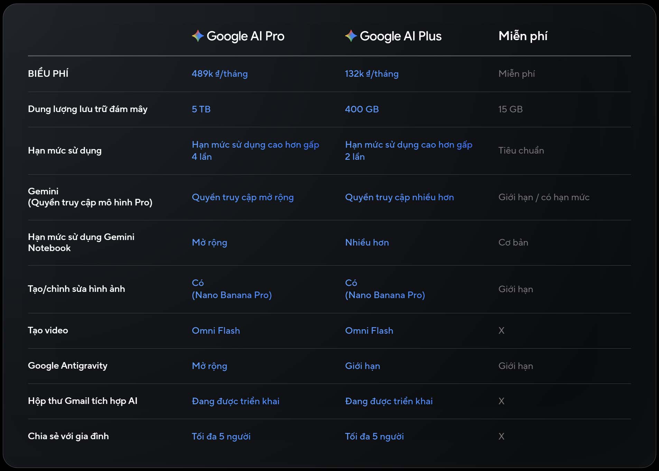Click the price '132k ₫/tháng'
Viewport: 659px width, 471px height.
click(x=372, y=74)
